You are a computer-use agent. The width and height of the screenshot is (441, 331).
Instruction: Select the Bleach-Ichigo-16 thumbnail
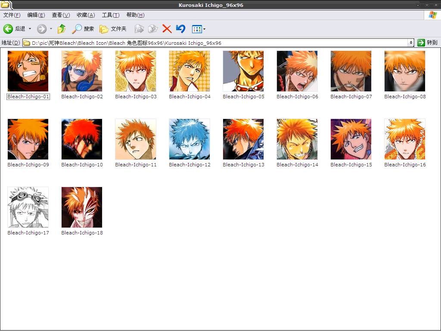click(405, 139)
